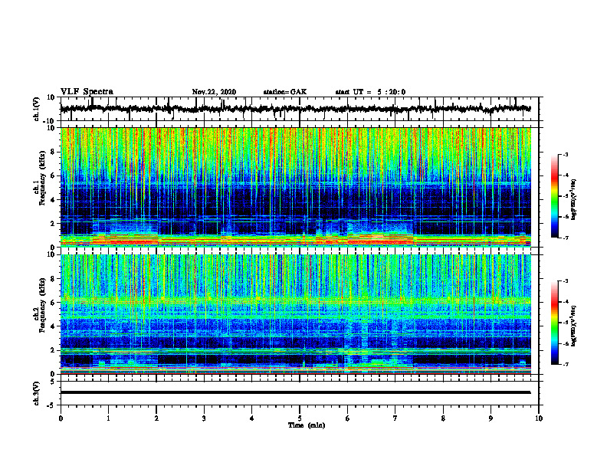Click the "-5" tick on the ch.3(V) axis
The height and width of the screenshot is (469, 607).
click(52, 405)
